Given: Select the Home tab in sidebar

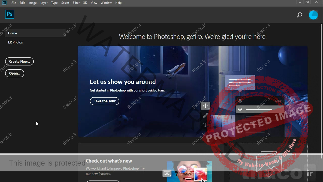Looking at the screenshot, I should pos(35,33).
